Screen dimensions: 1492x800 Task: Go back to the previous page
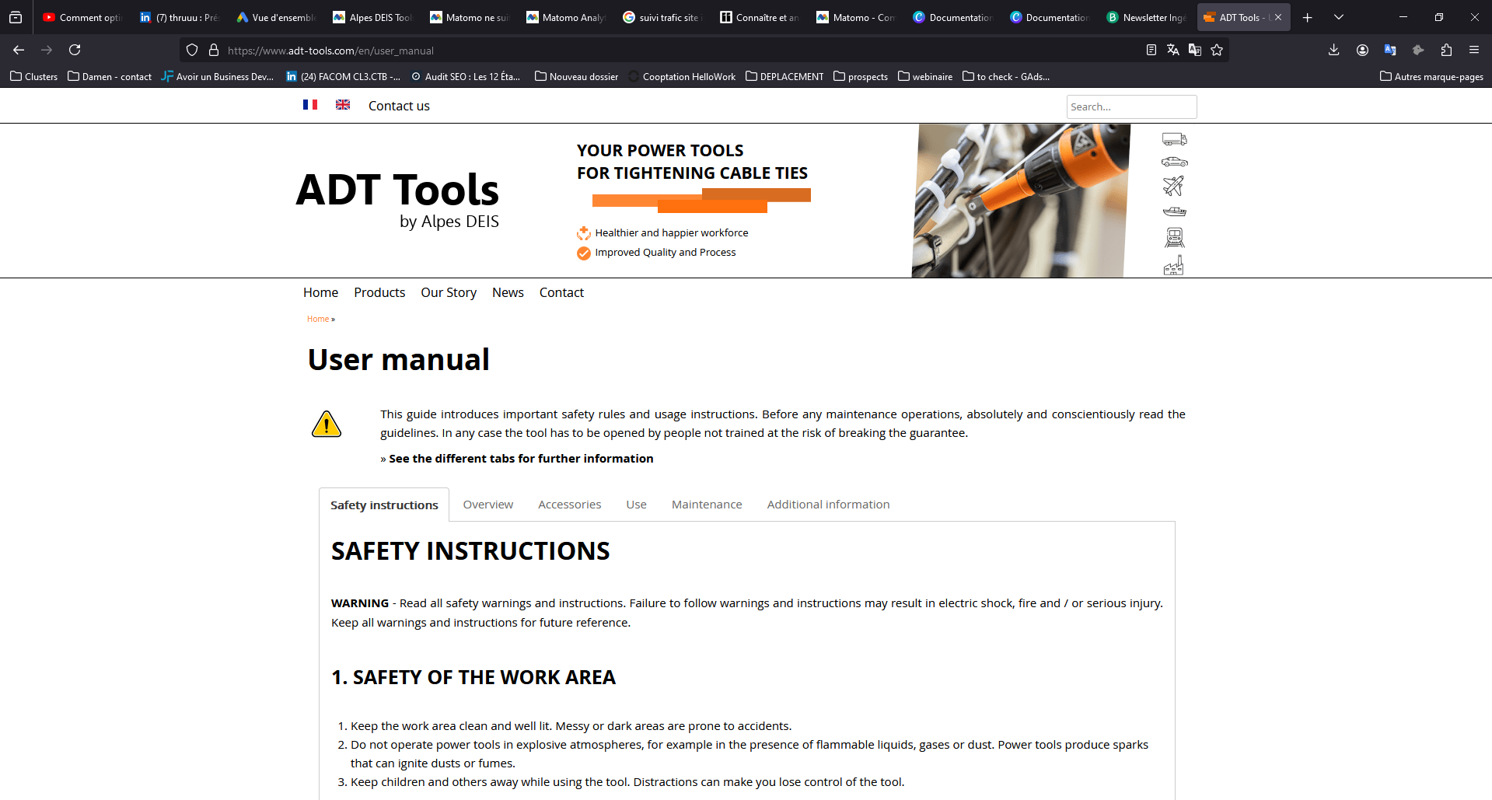click(x=19, y=50)
